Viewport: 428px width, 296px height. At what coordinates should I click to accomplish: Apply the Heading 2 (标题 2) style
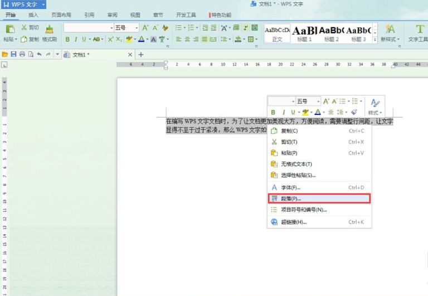(x=332, y=33)
